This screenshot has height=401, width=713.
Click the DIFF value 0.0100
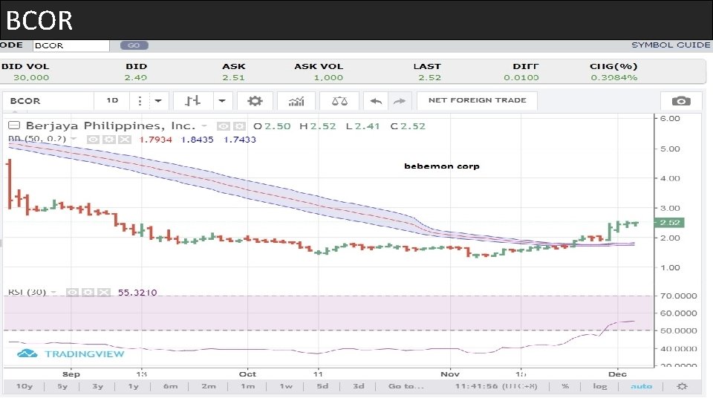[x=521, y=78]
